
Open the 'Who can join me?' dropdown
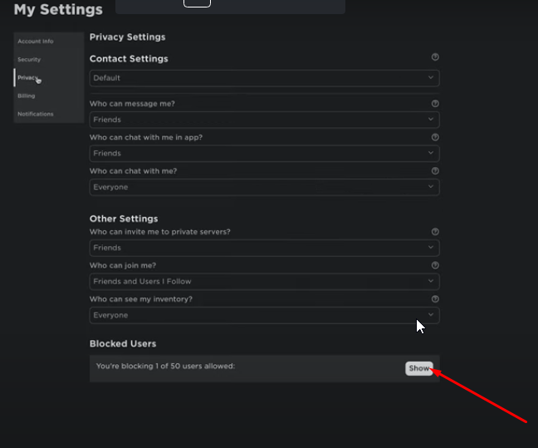(264, 282)
